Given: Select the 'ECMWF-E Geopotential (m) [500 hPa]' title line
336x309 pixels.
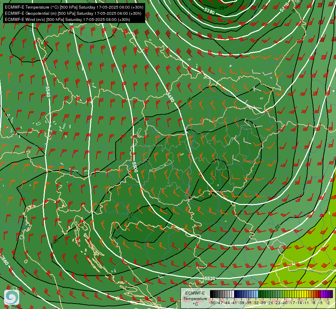Looking at the screenshot, I should [x=73, y=13].
